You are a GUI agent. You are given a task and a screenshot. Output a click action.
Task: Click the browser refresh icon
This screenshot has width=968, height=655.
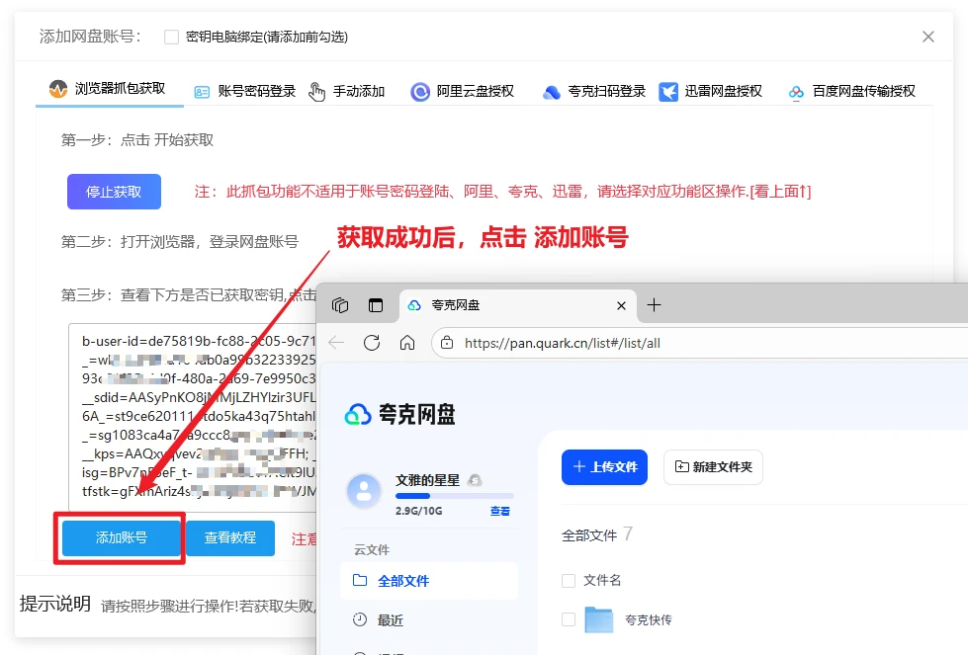[372, 343]
